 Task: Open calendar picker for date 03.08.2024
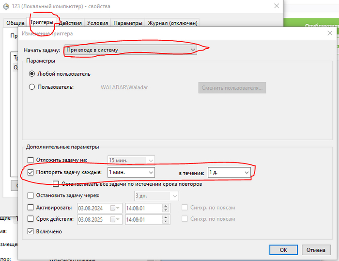(x=115, y=208)
